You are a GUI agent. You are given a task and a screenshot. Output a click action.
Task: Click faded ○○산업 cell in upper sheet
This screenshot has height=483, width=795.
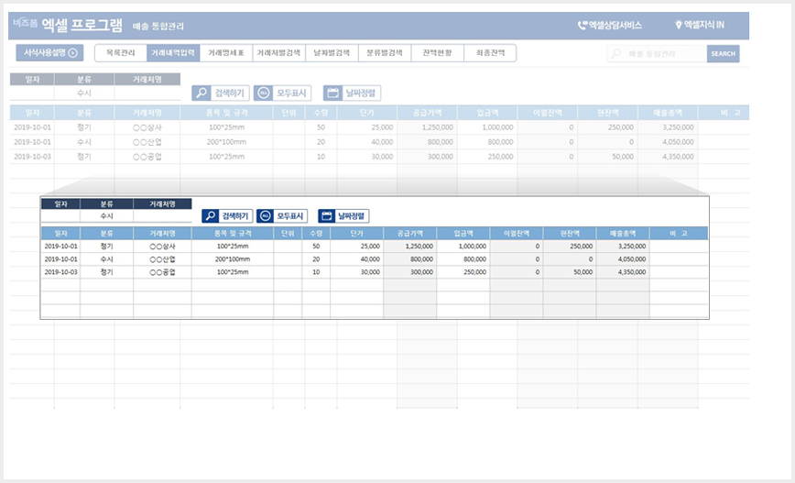click(x=147, y=142)
